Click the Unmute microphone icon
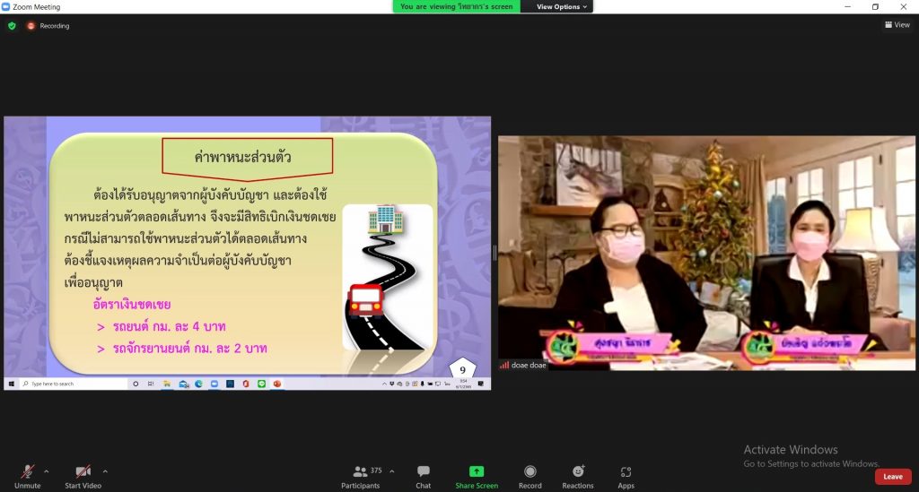This screenshot has height=492, width=919. [x=28, y=471]
